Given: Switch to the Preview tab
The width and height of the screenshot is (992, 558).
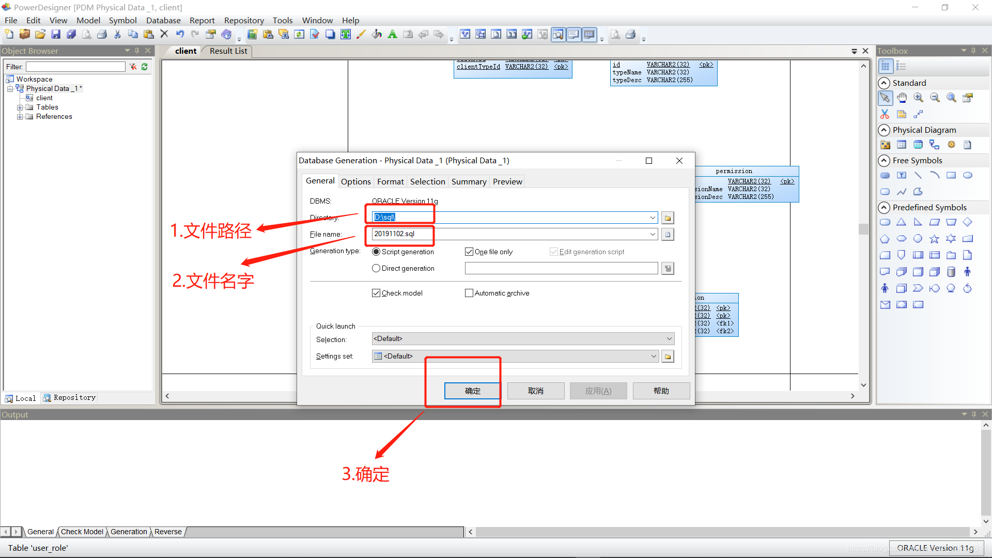Looking at the screenshot, I should click(507, 182).
